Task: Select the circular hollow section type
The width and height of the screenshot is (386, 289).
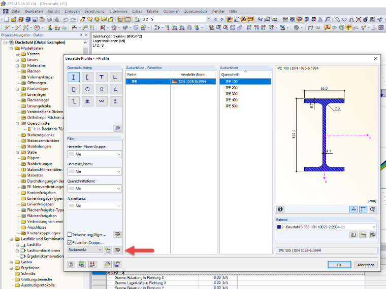Action: click(87, 89)
